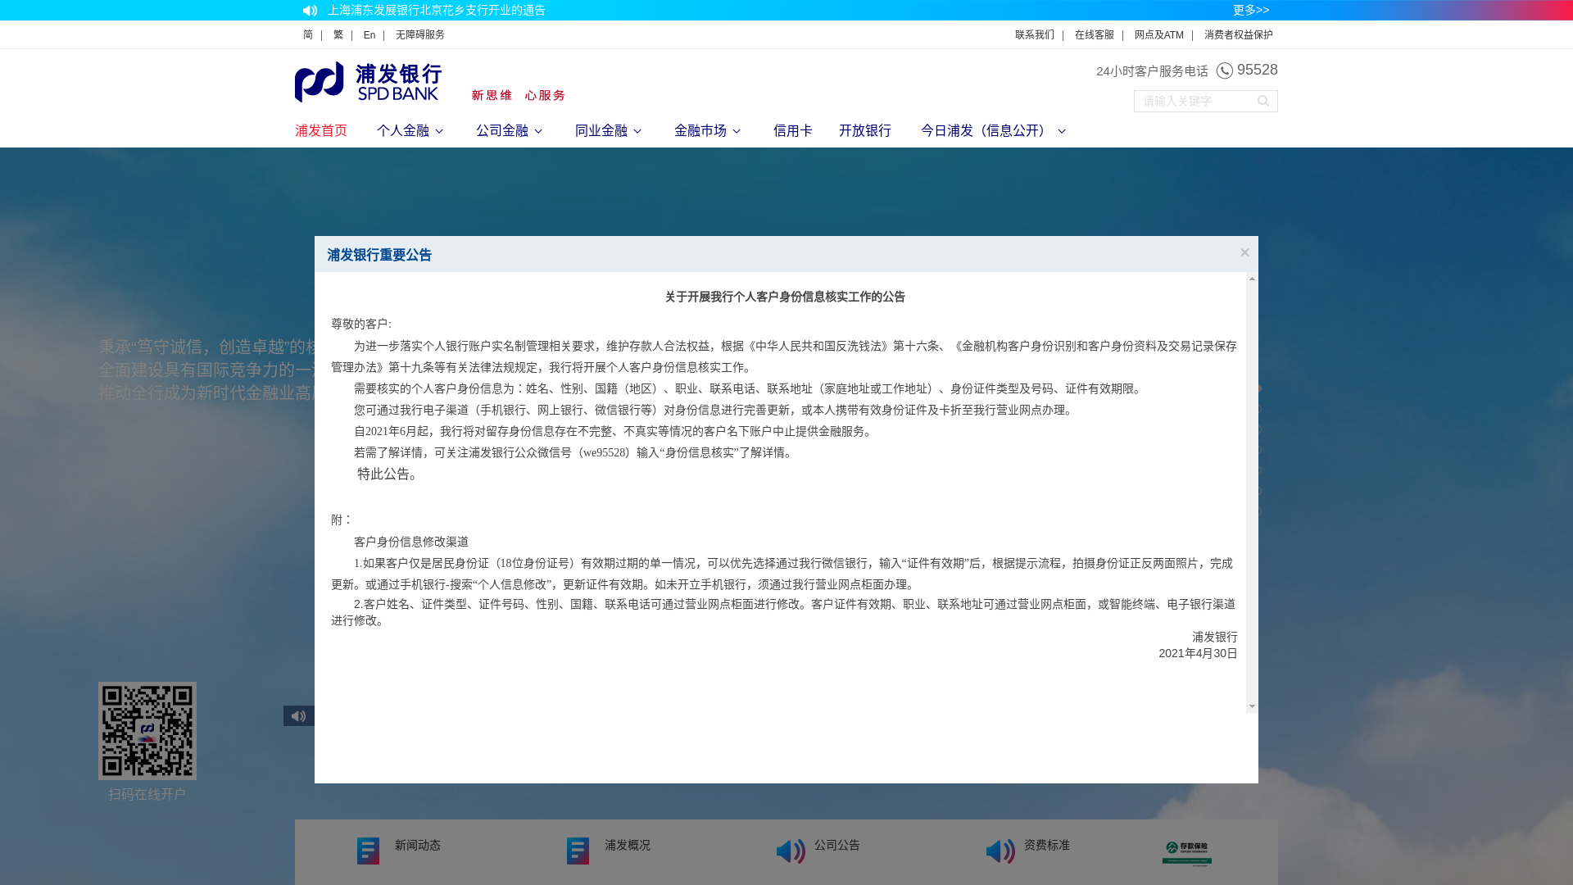Click the SPD Bank logo
Viewport: 1573px width, 885px height.
click(x=368, y=82)
